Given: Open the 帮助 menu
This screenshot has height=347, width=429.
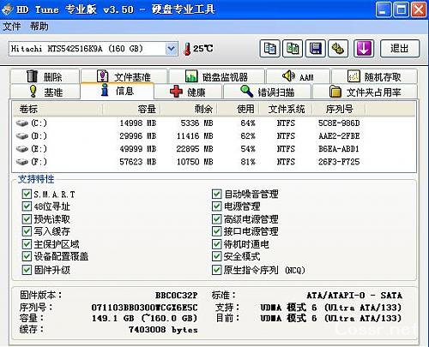Looking at the screenshot, I should tap(39, 27).
